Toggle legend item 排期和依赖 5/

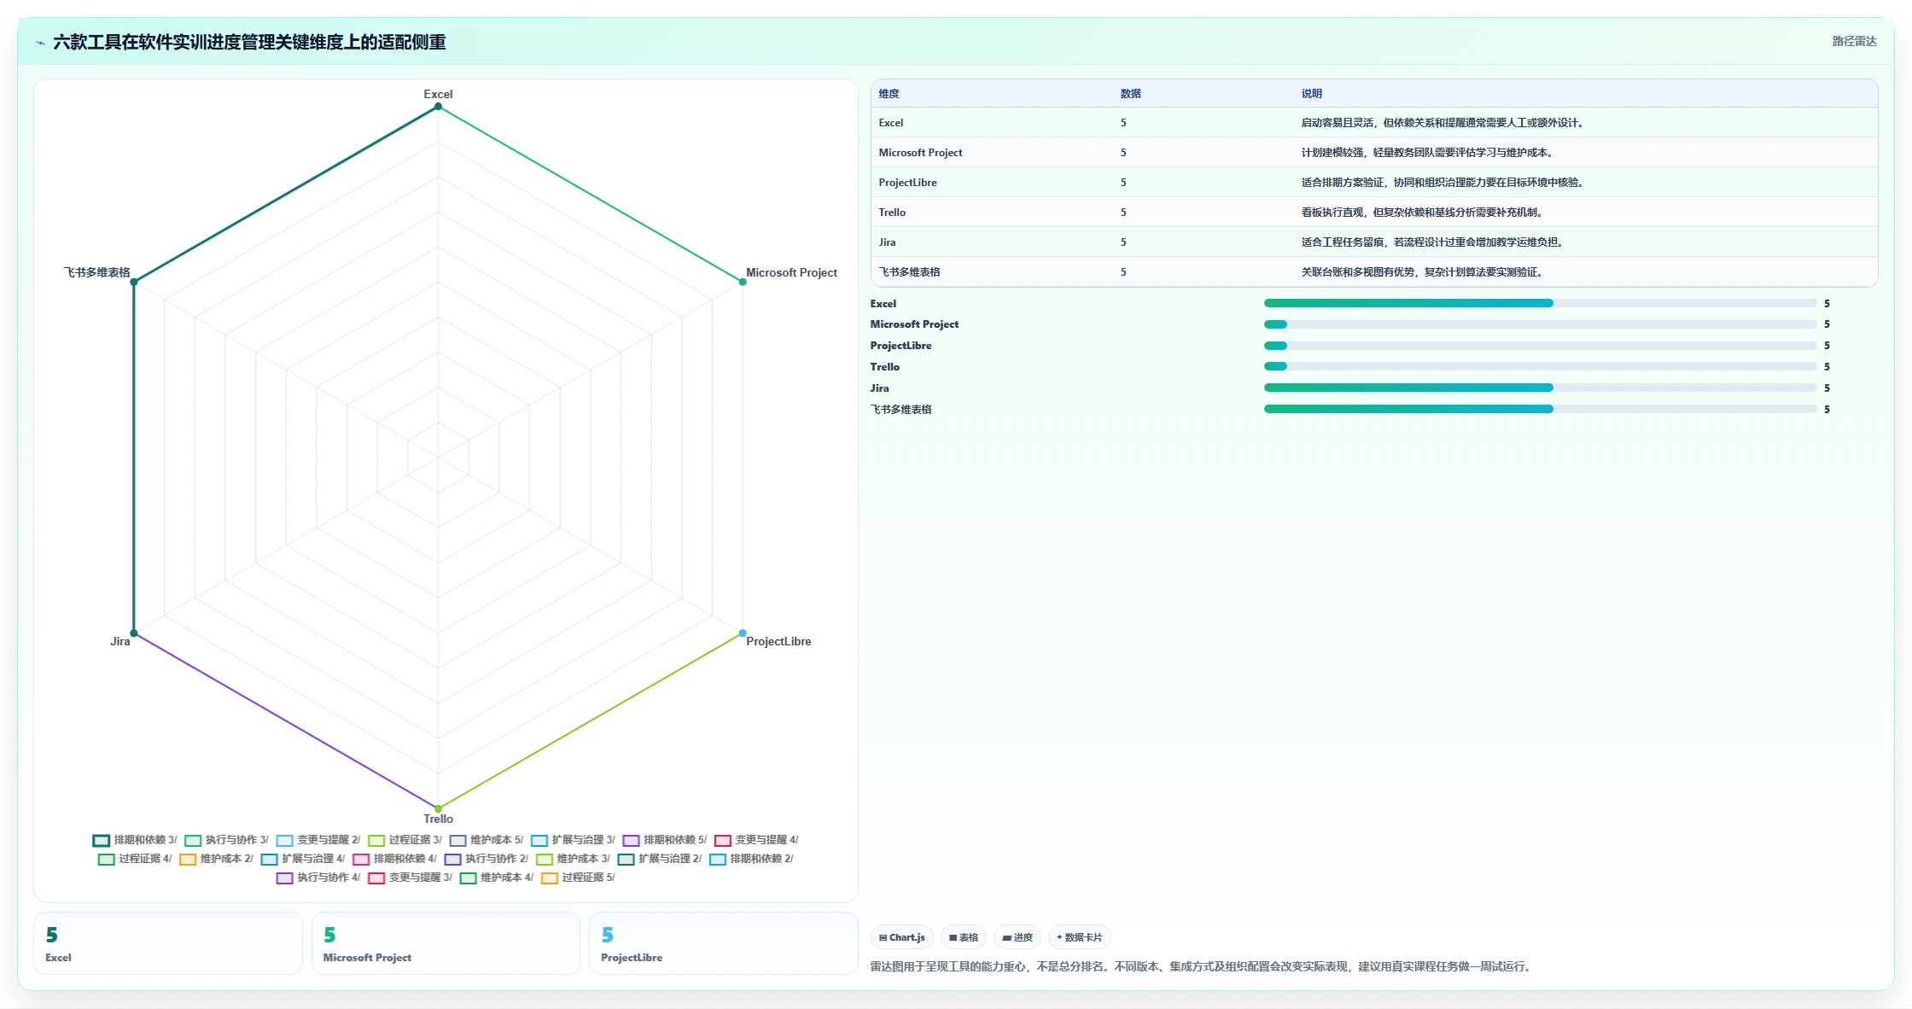pyautogui.click(x=664, y=840)
